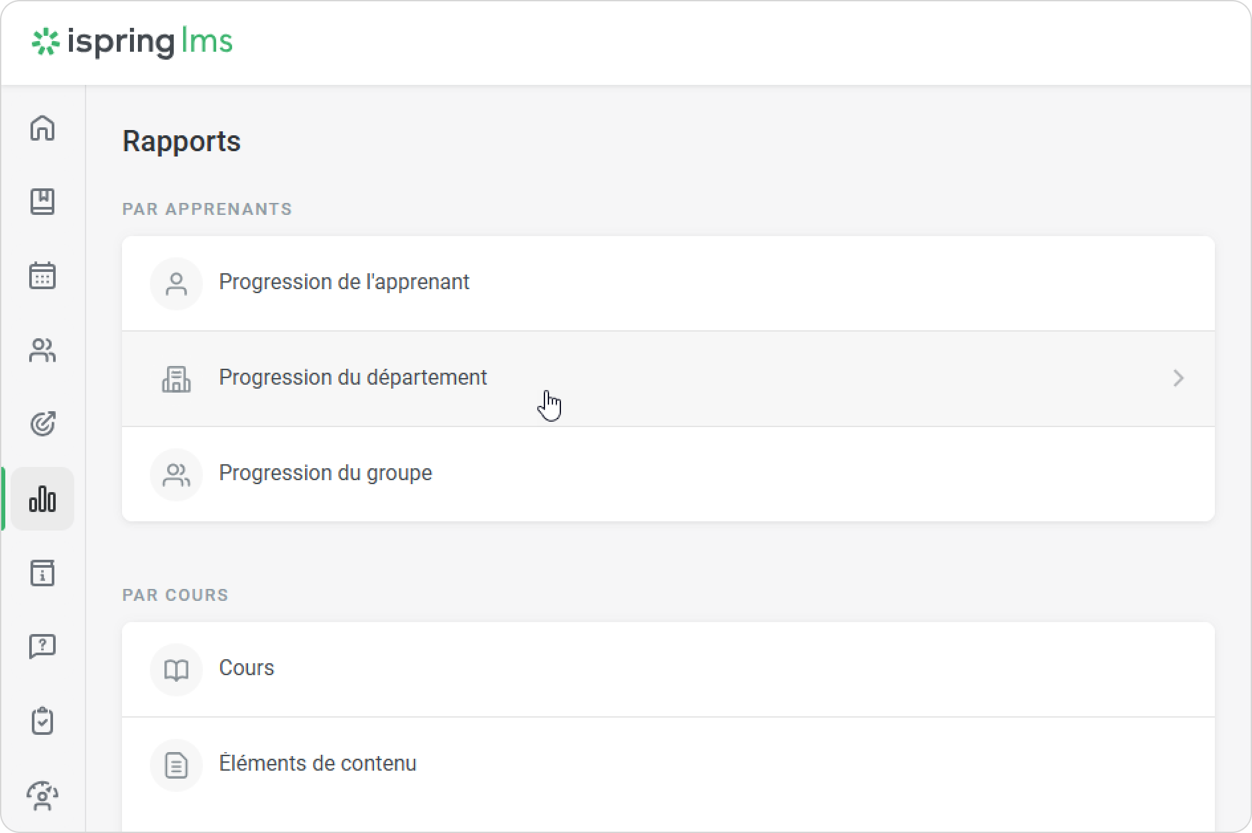
Task: Click the chevron arrow on Progression du département
Action: click(x=1178, y=378)
